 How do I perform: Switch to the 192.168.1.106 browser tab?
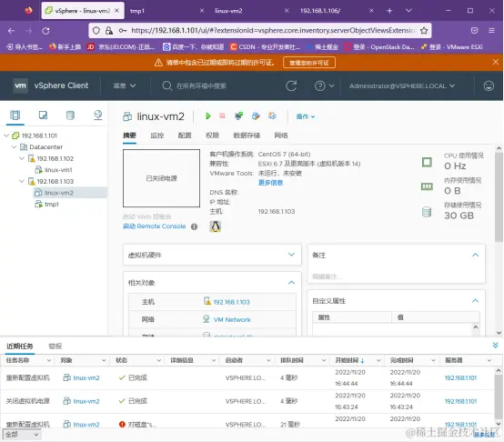(x=337, y=11)
